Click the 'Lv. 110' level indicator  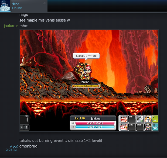click(80, 118)
